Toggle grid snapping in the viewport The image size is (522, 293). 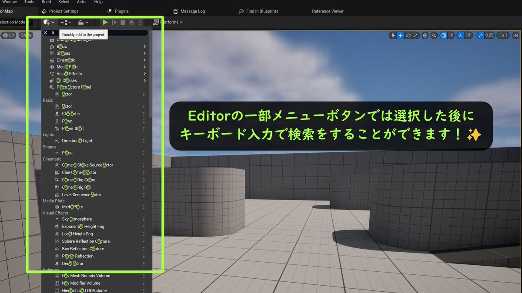444,36
